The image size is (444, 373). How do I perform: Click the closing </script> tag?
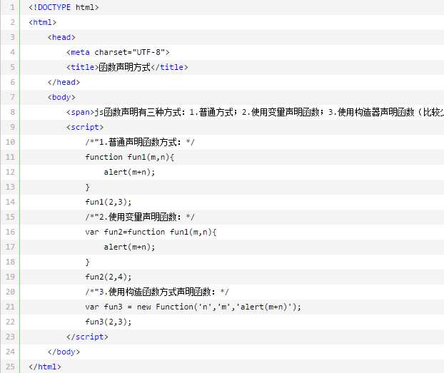click(x=87, y=337)
